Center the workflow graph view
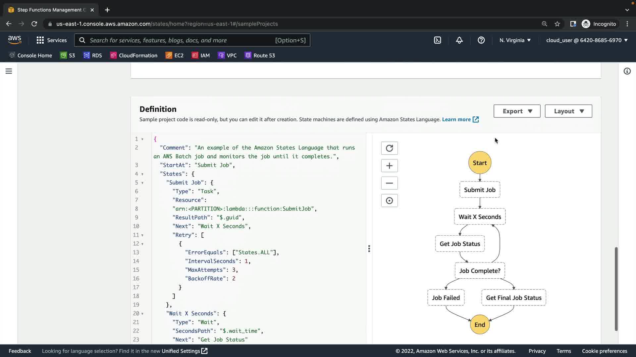The height and width of the screenshot is (357, 636). pos(389,201)
